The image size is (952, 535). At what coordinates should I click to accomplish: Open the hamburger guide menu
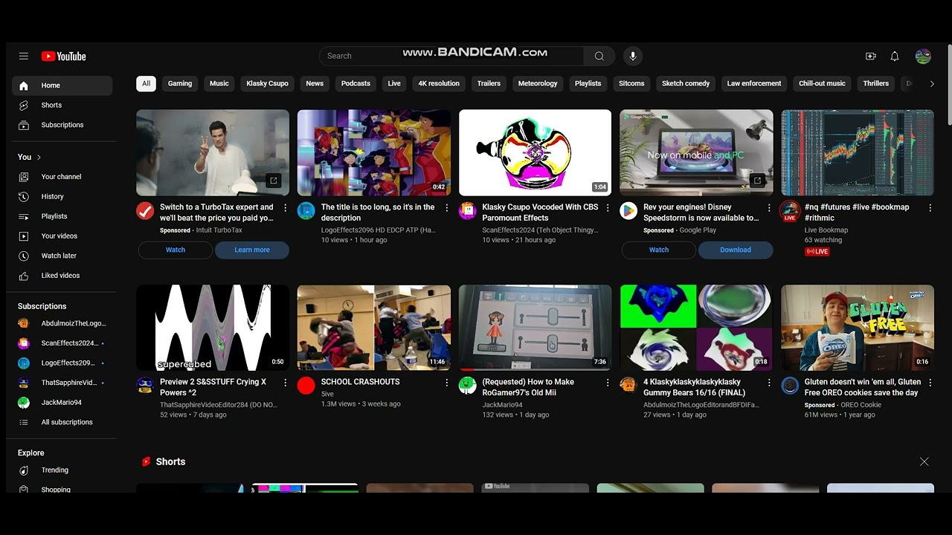[x=24, y=56]
